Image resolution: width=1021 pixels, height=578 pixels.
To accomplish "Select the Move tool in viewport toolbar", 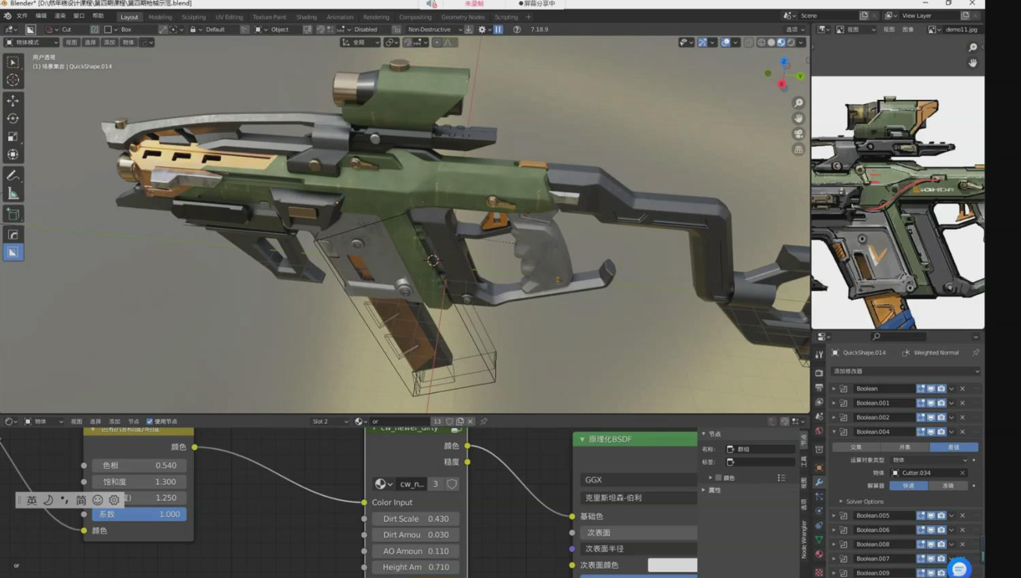I will tap(13, 101).
